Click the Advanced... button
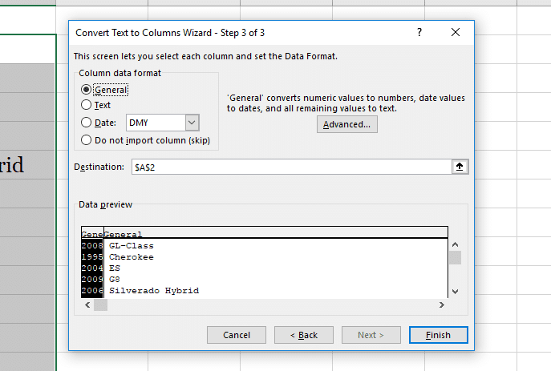The width and height of the screenshot is (551, 371). (346, 124)
